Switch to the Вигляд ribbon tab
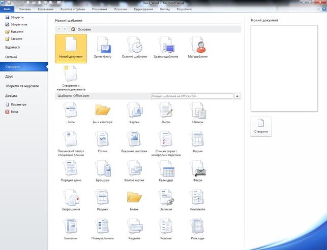 click(165, 9)
